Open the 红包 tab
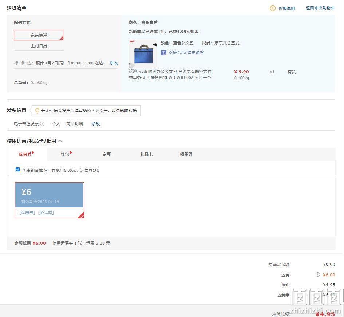This screenshot has height=317, width=344. click(65, 154)
